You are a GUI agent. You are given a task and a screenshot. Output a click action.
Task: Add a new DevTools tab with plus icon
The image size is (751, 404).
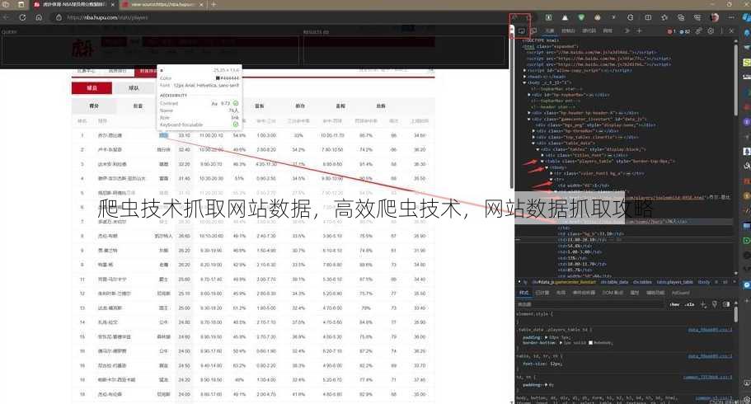tap(639, 31)
